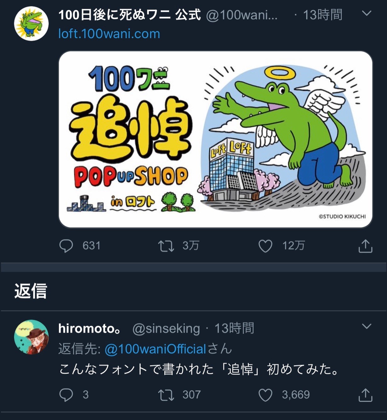Select the 返信 section header
The image size is (387, 420).
pos(31,291)
